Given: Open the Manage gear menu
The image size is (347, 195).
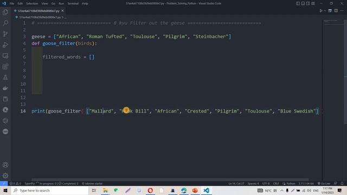Looking at the screenshot, I should 5,175.
